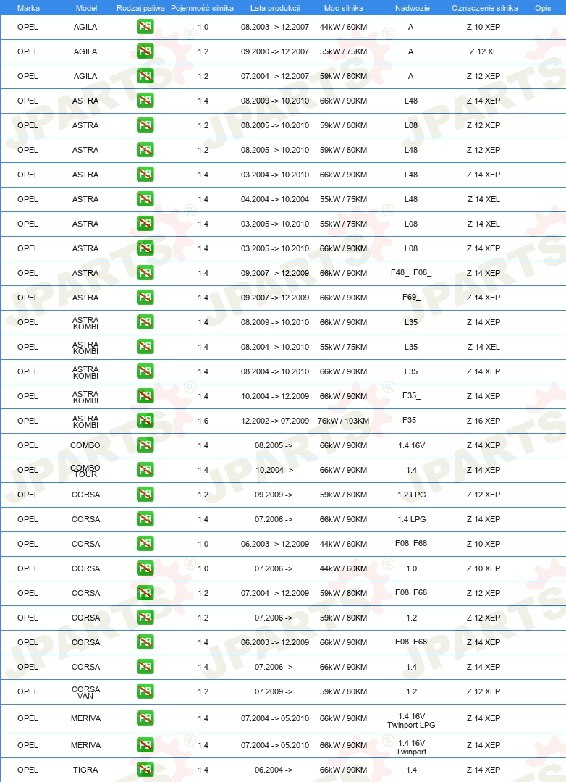Click the fuel icon in the COMBO TOUR row

pos(145,470)
